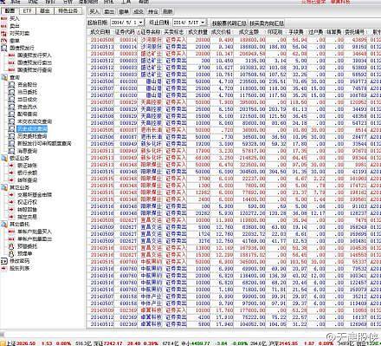Click the 买入 toolbar button
381x346 pixels.
click(94, 11)
